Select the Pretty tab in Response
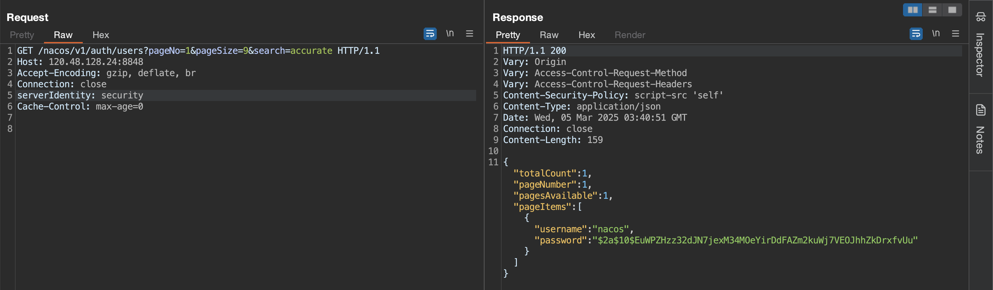 point(508,35)
